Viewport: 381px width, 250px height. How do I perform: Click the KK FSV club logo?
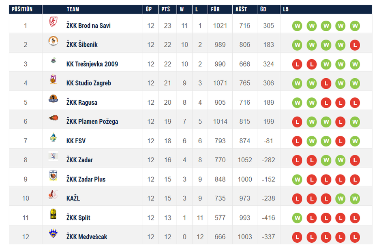(53, 138)
